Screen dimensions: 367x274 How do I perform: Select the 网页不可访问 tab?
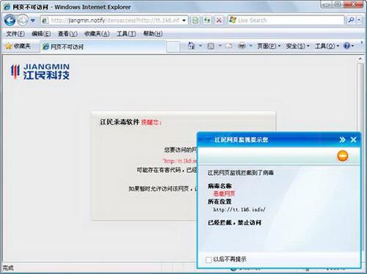coord(103,47)
